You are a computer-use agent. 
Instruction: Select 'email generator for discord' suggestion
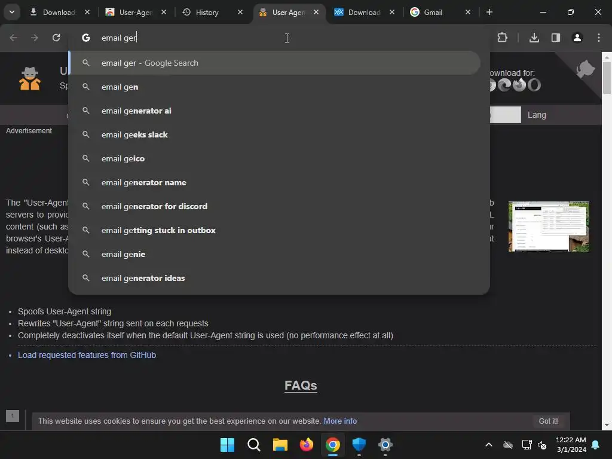(x=275, y=206)
